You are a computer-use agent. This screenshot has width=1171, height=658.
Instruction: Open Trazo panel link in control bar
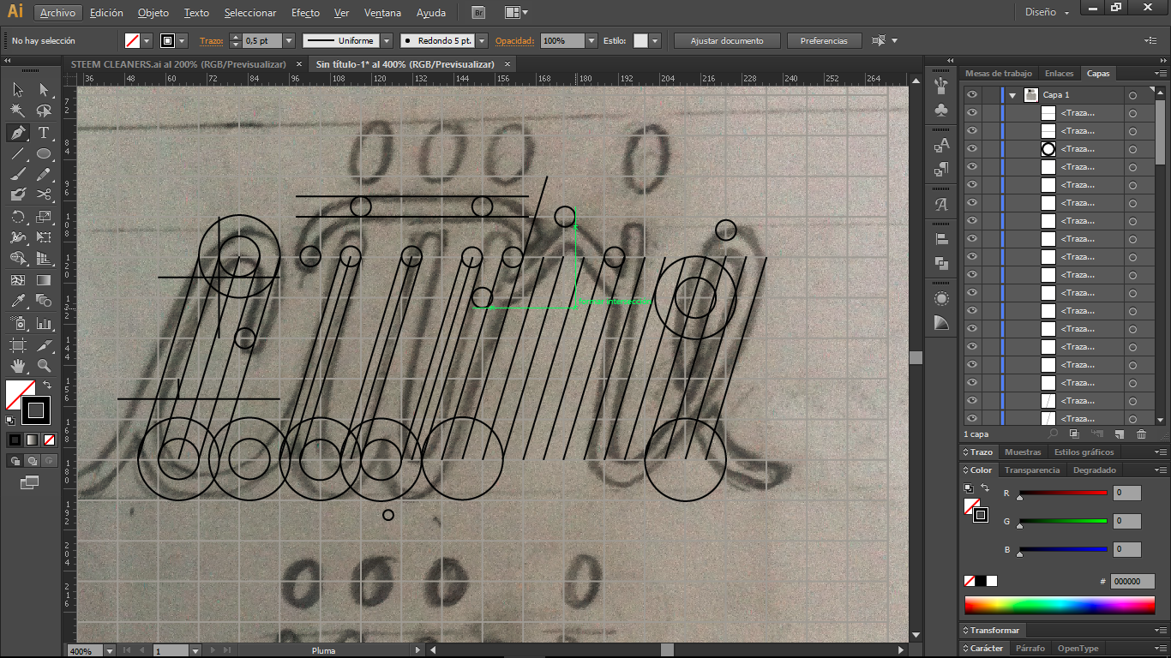pyautogui.click(x=211, y=40)
